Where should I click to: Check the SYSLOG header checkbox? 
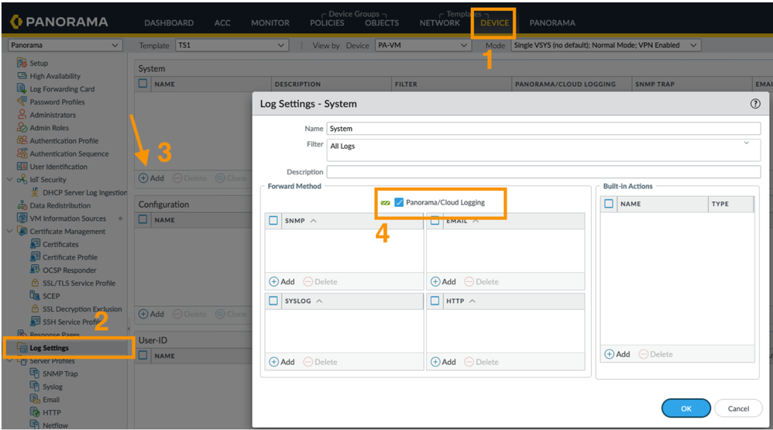273,301
